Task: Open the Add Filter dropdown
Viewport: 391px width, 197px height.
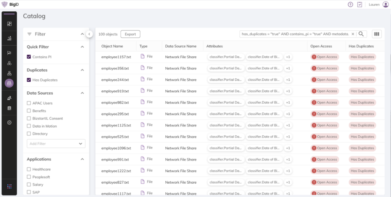Action: (x=56, y=144)
